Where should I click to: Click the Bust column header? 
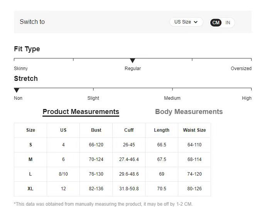96,130
